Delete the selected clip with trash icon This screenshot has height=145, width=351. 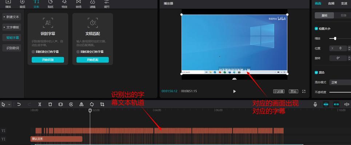50,104
